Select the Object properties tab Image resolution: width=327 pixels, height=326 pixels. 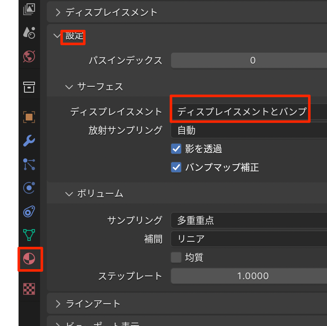coord(29,117)
